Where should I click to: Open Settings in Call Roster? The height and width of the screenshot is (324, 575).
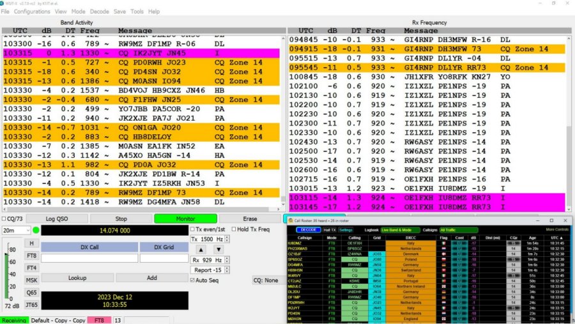346,230
